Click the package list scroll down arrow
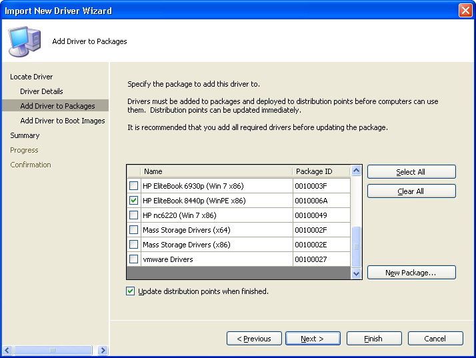Screen dimensions: 476x358 pyautogui.click(x=357, y=273)
